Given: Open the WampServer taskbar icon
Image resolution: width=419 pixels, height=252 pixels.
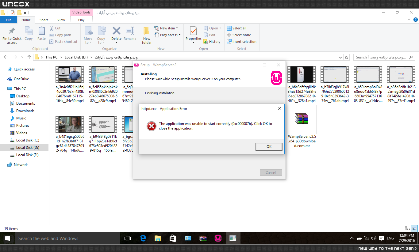Looking at the screenshot, I should 218,238.
